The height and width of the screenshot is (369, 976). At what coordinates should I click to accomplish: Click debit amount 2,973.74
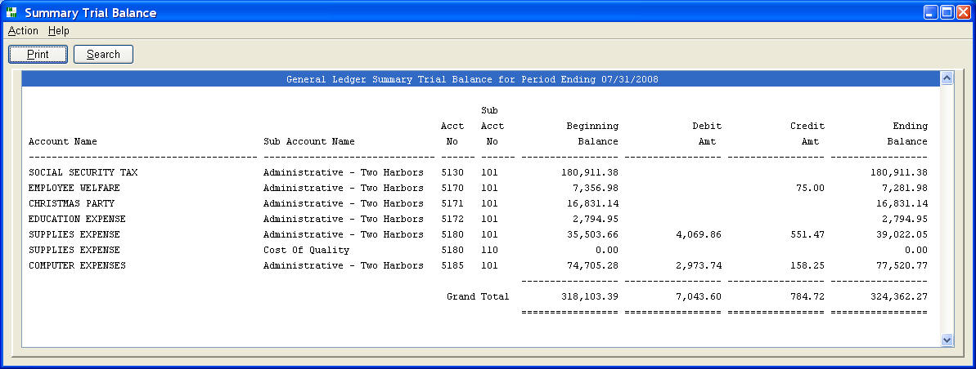click(x=699, y=266)
